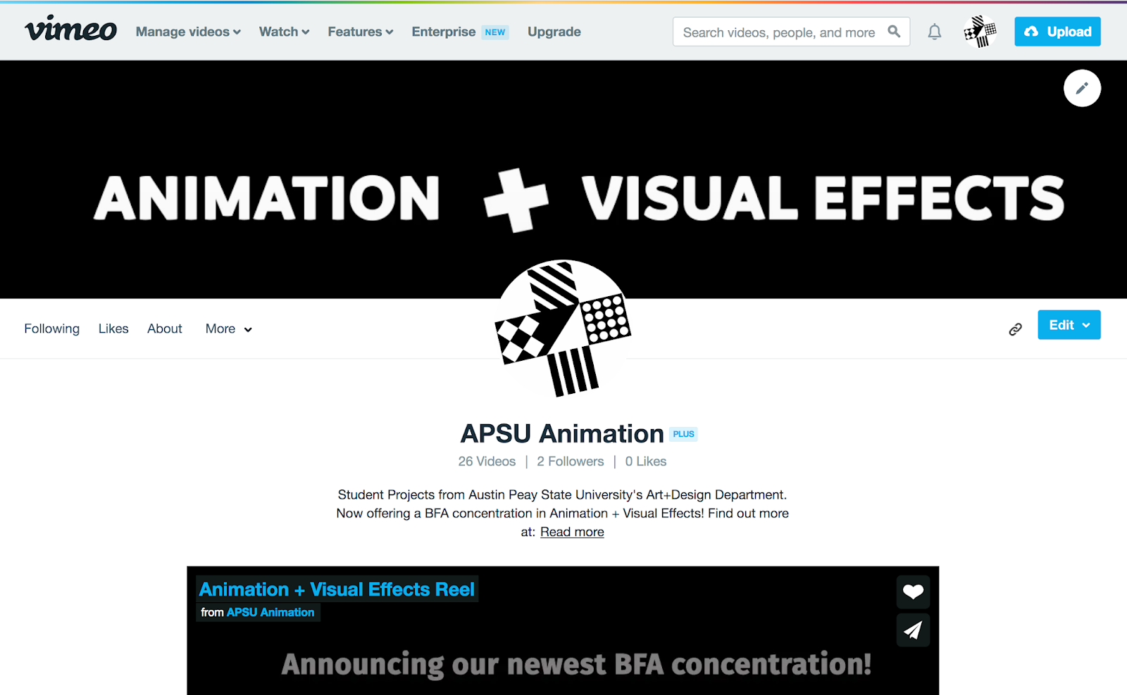Share the video with paper plane icon
The width and height of the screenshot is (1127, 695).
click(x=913, y=630)
